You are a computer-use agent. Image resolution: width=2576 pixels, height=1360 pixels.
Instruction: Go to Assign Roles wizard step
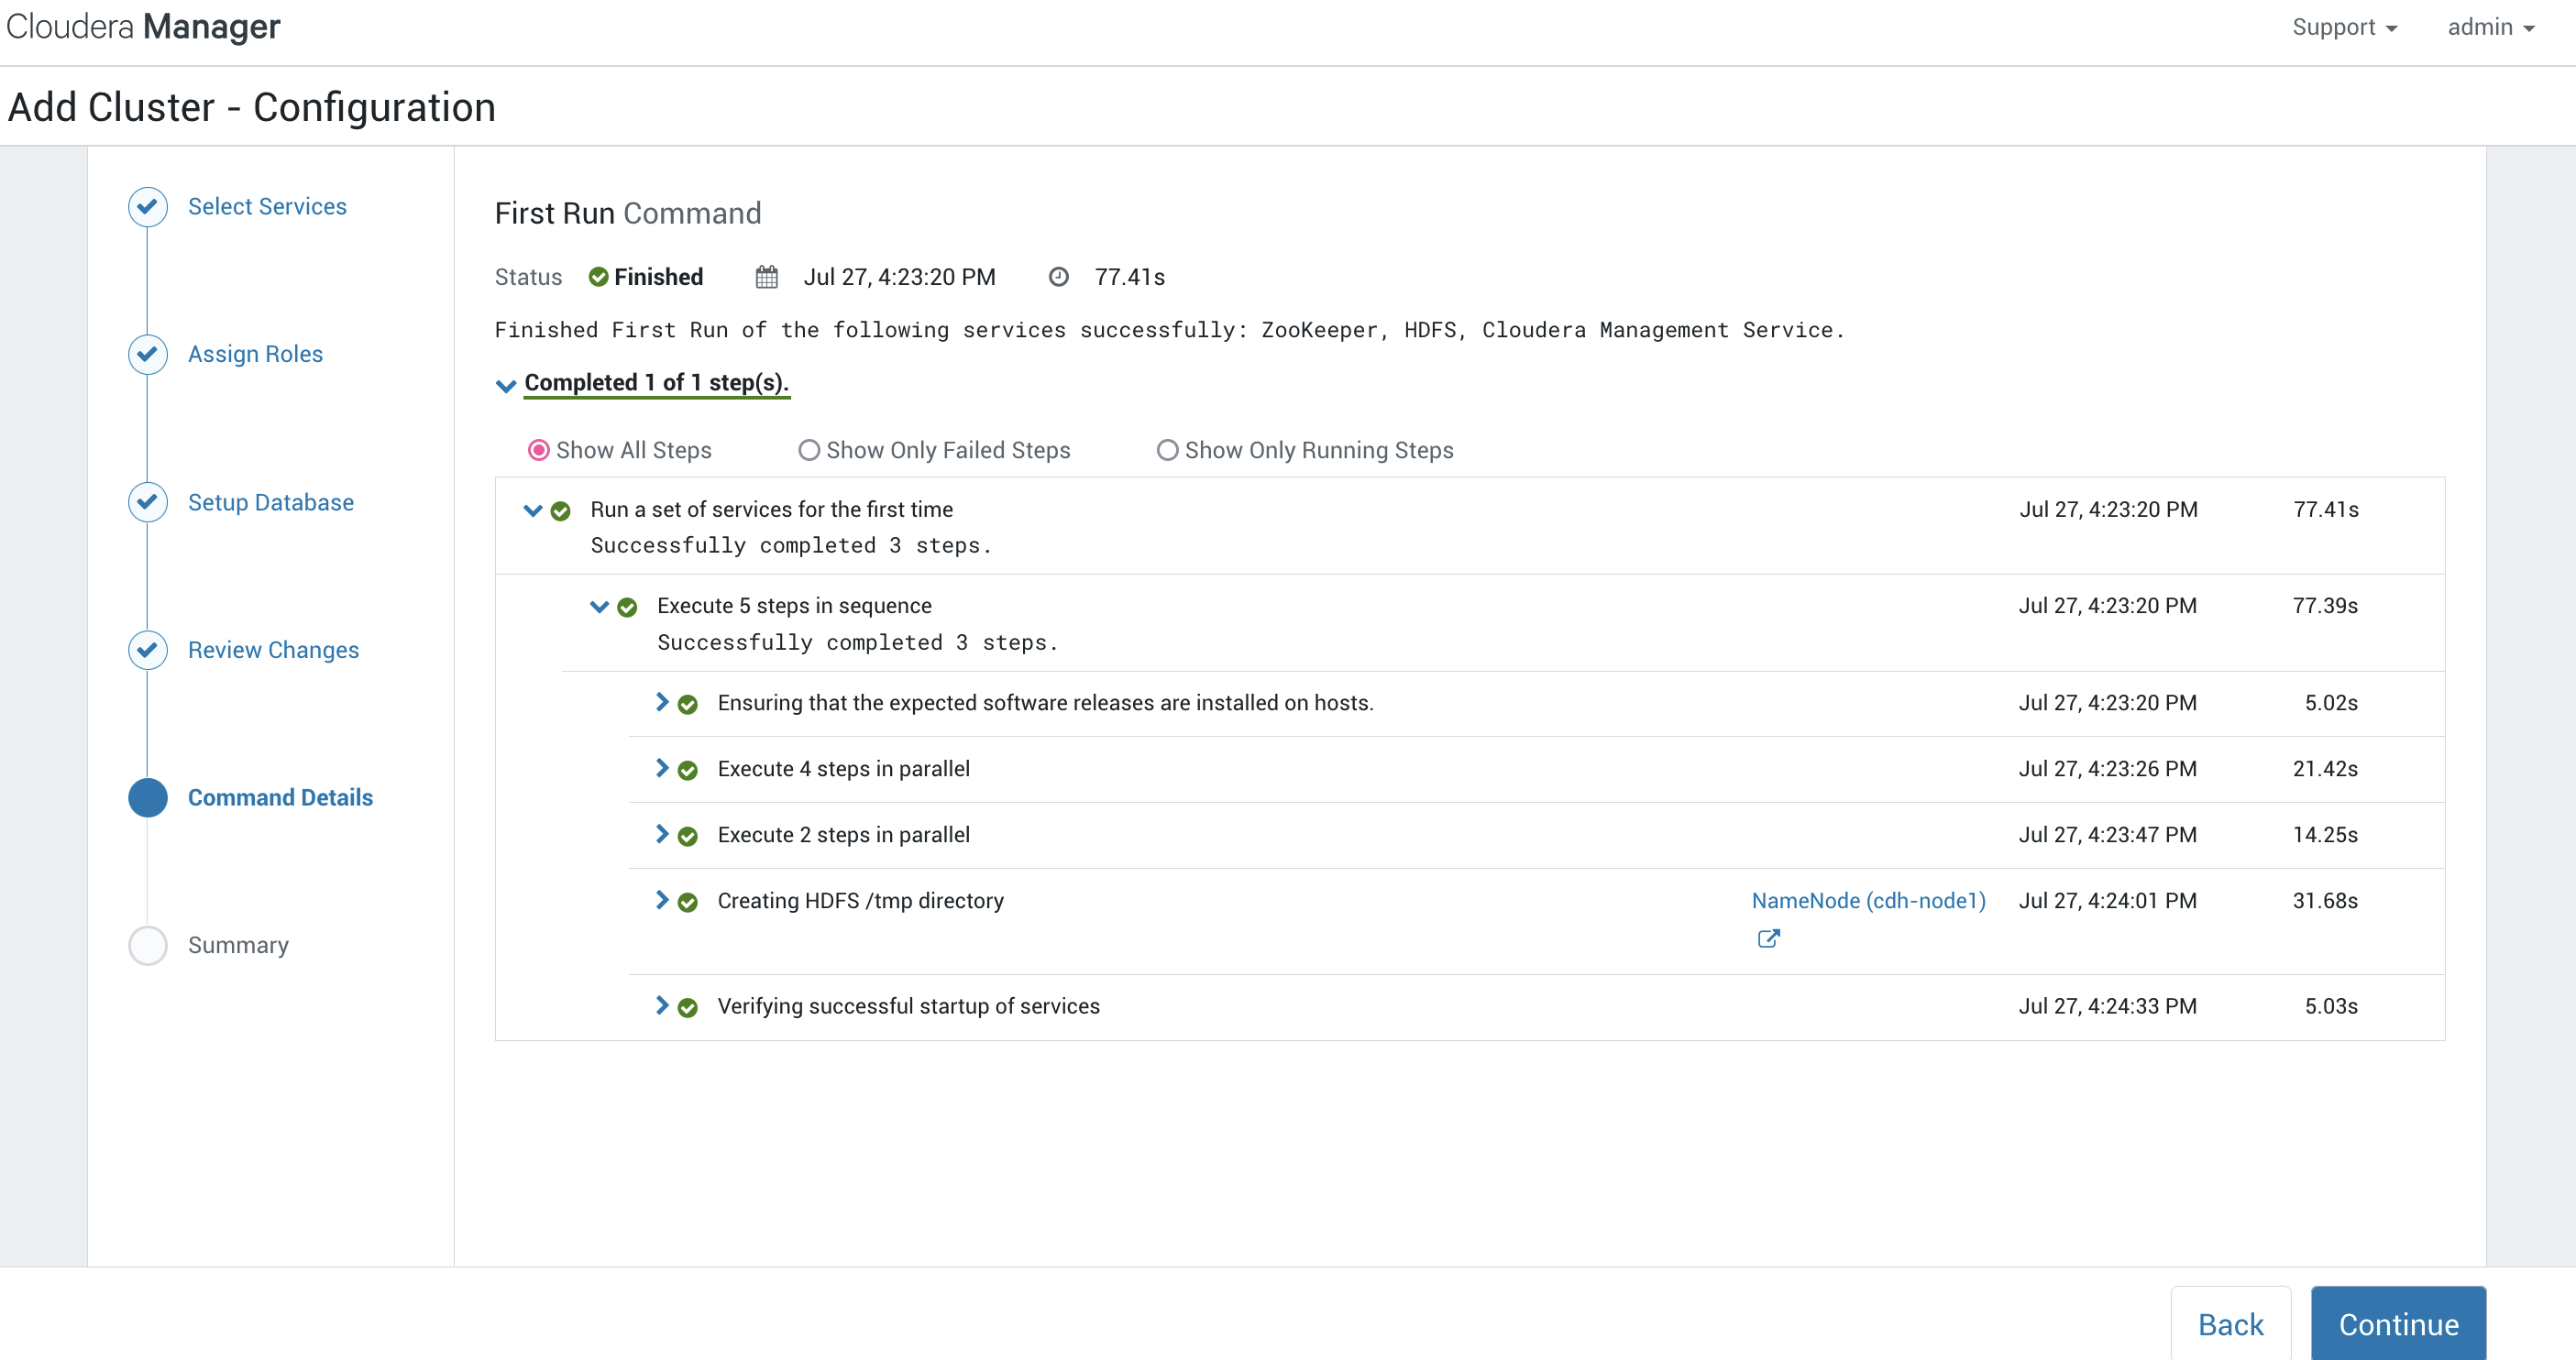[255, 354]
